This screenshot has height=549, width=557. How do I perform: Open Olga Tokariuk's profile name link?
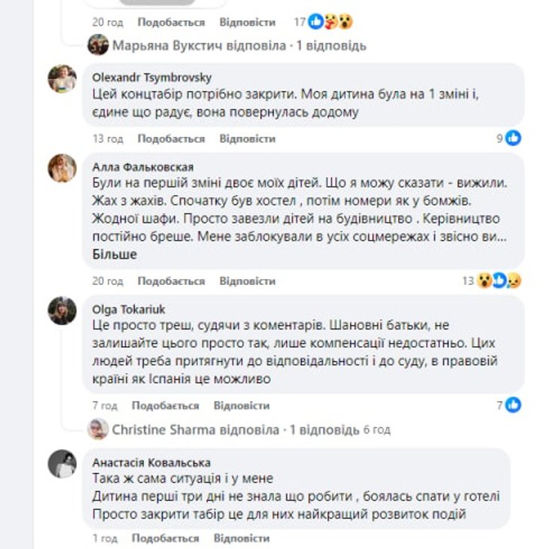coord(127,309)
